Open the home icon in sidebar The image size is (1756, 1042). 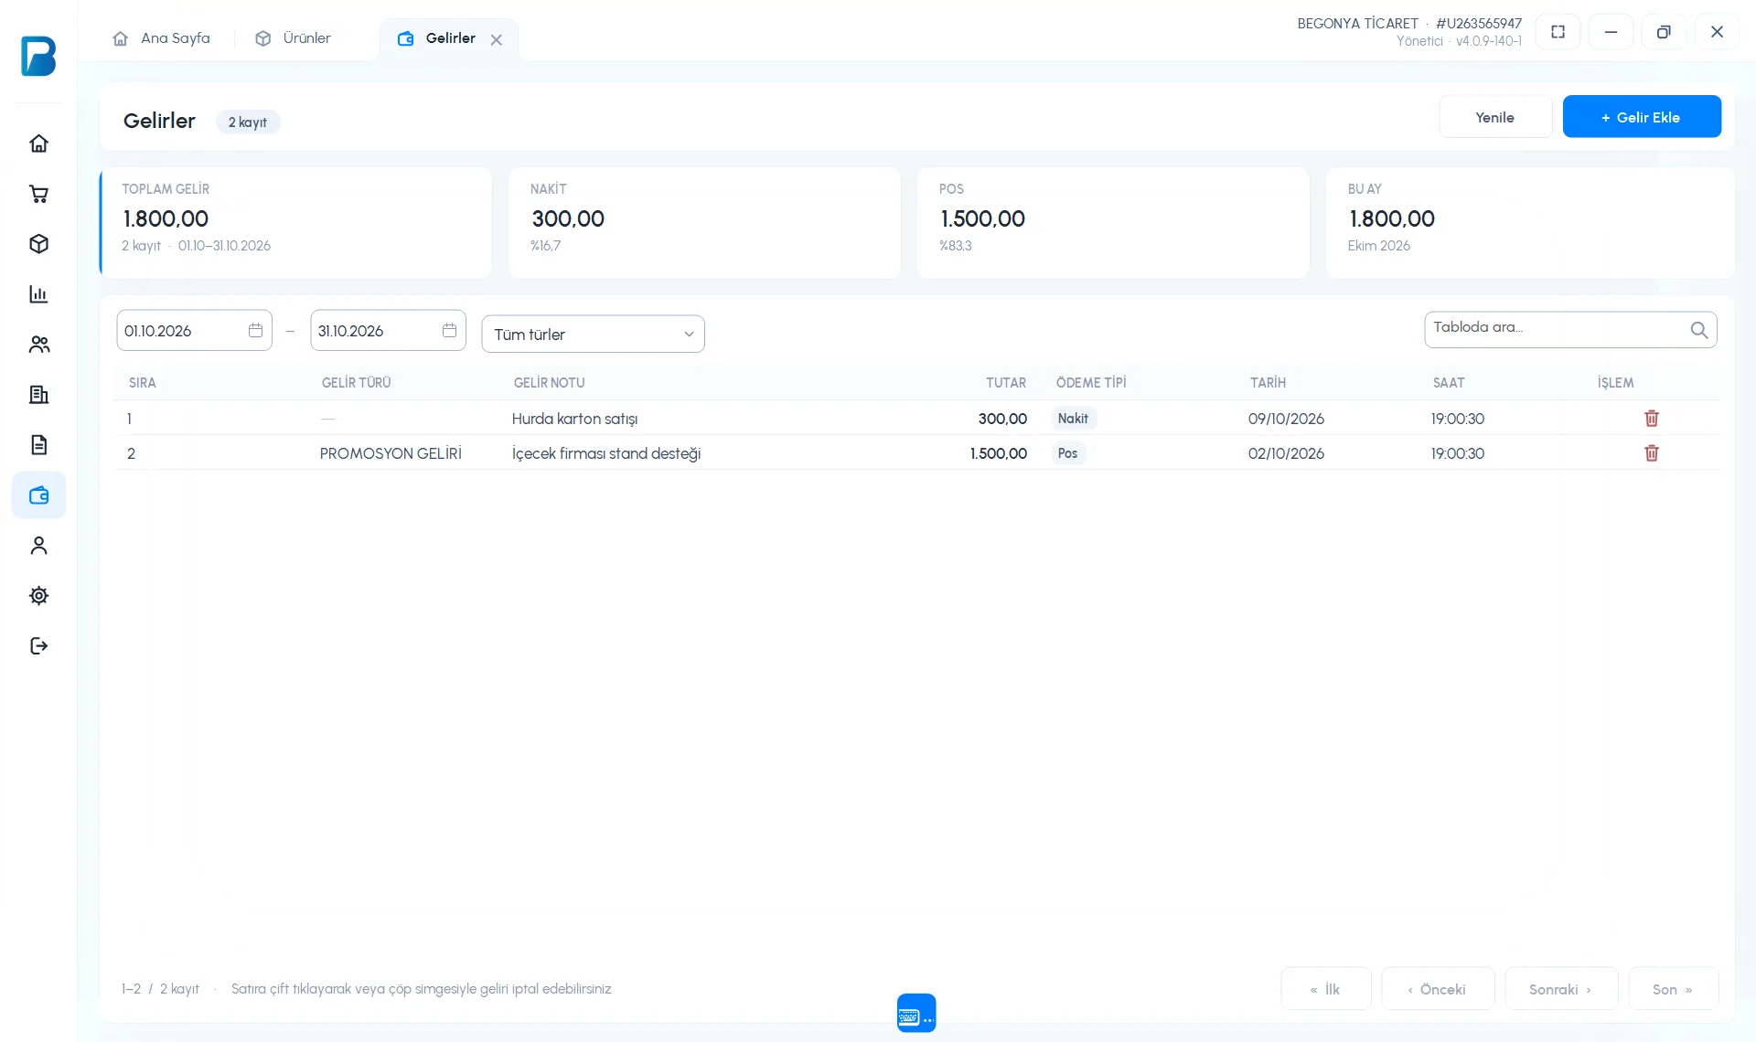pyautogui.click(x=38, y=144)
